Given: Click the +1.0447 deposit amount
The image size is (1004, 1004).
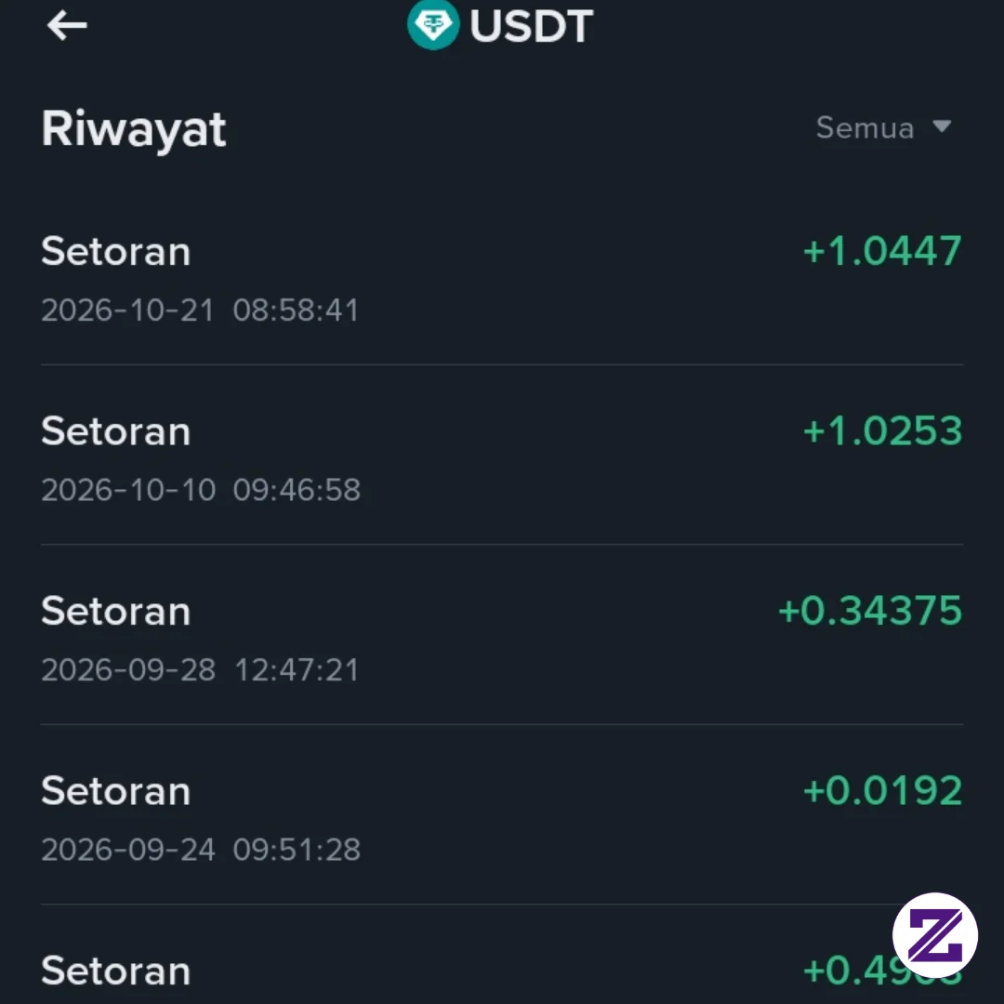Looking at the screenshot, I should pyautogui.click(x=882, y=250).
